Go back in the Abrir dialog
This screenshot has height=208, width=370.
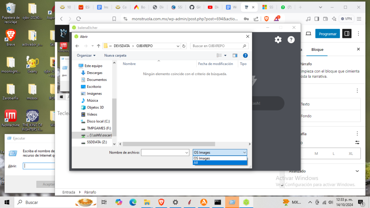(x=77, y=46)
